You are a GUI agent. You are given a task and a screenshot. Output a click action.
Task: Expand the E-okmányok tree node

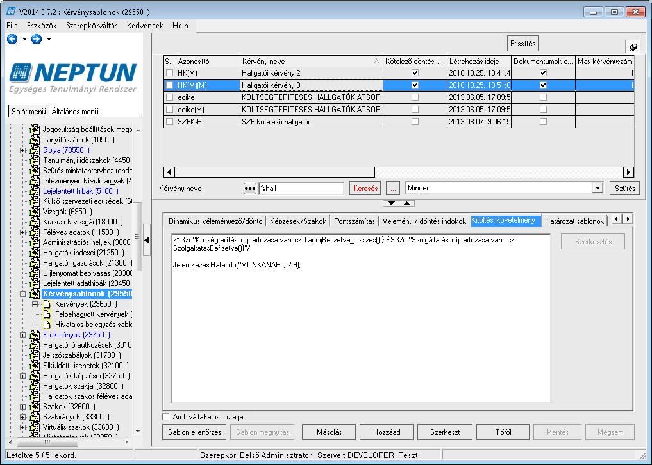pyautogui.click(x=23, y=335)
